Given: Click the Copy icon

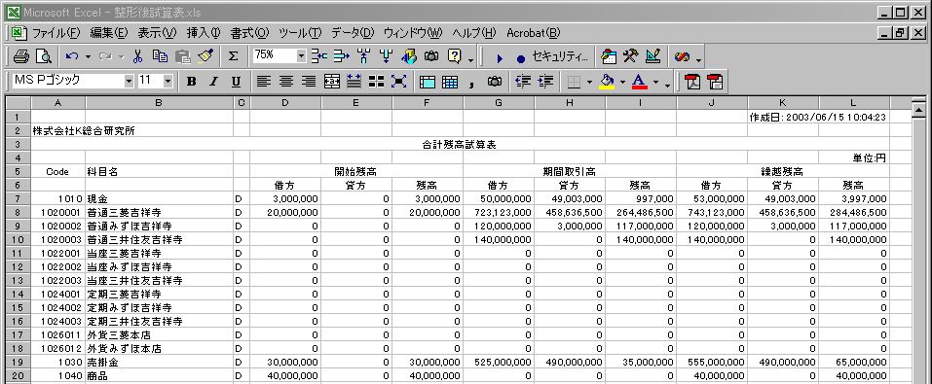Looking at the screenshot, I should tap(160, 57).
